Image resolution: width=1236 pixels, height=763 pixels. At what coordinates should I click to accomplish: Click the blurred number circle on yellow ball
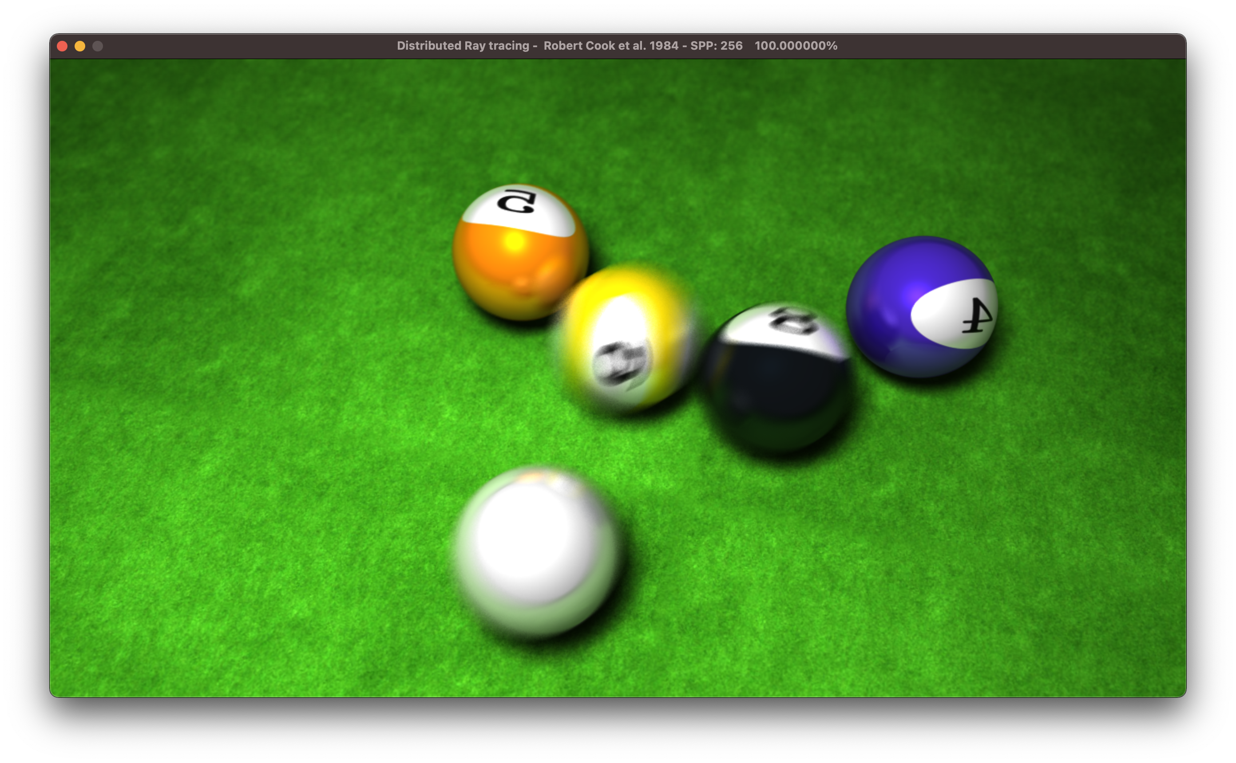click(621, 362)
